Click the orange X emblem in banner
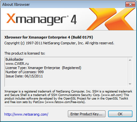This screenshot has height=122, width=137. click(111, 19)
